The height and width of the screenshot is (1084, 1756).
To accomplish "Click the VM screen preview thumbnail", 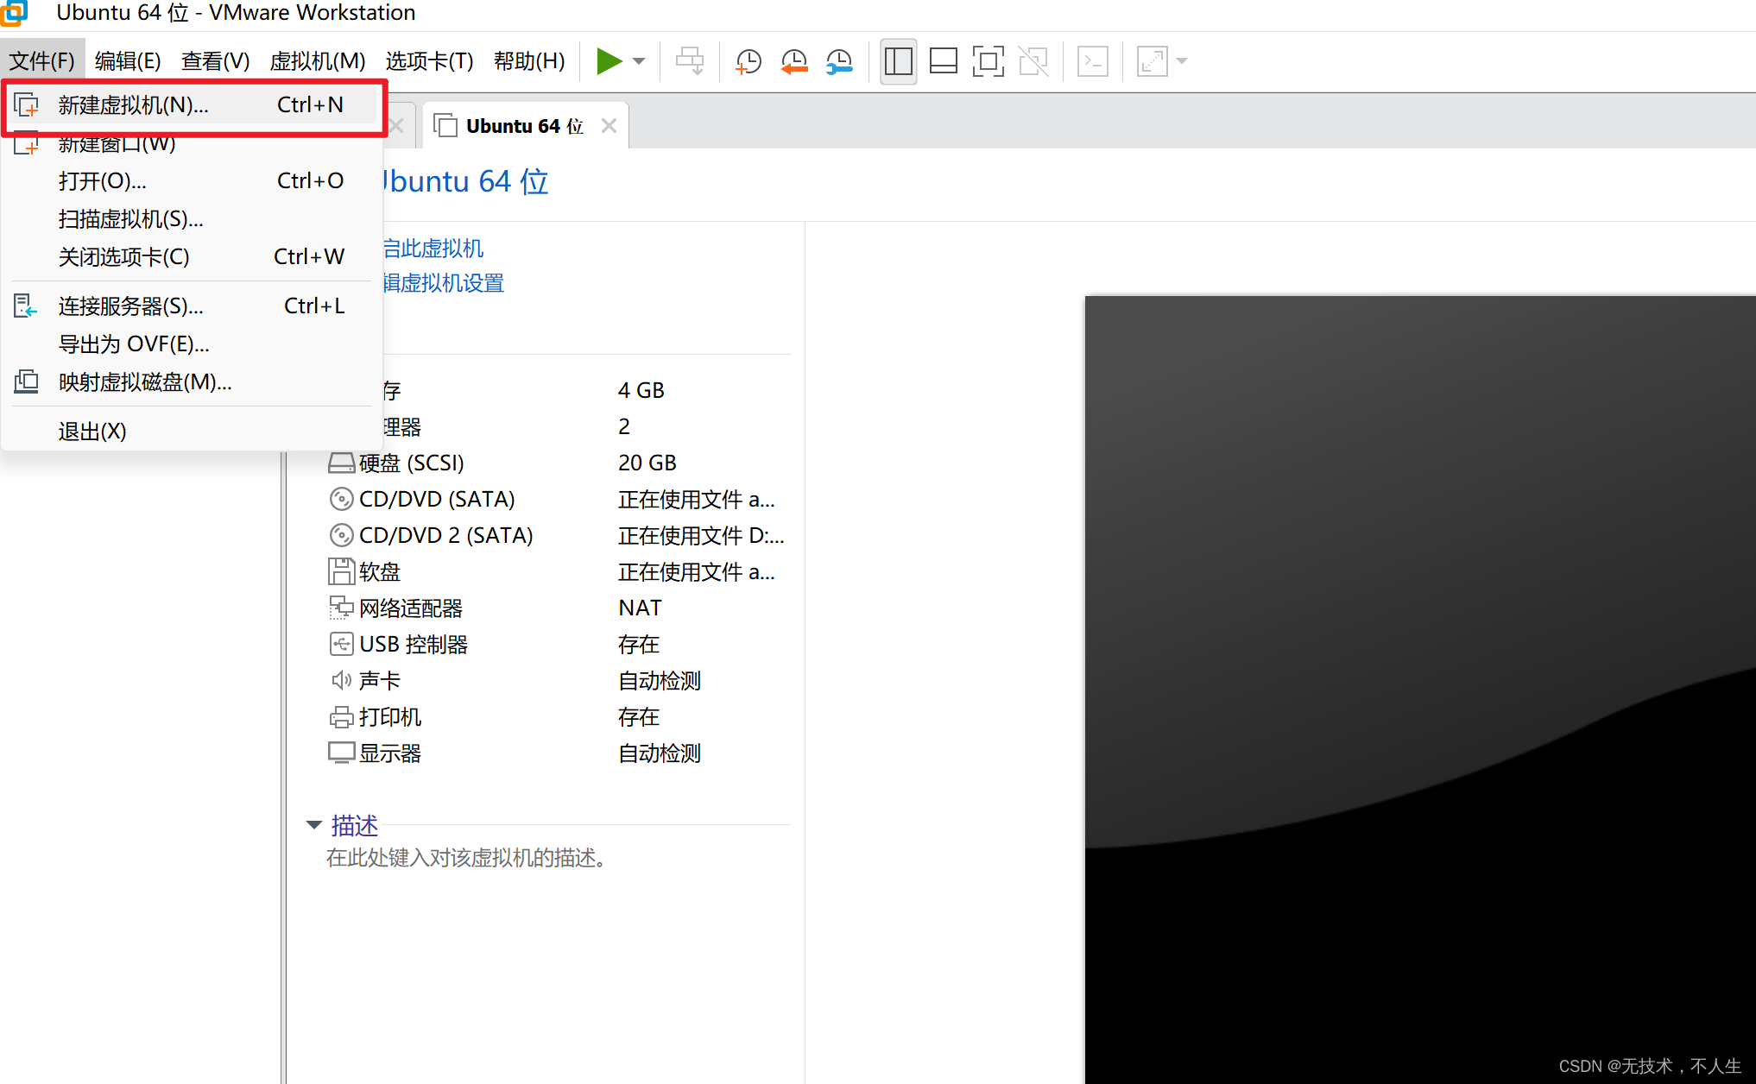I will click(x=1420, y=690).
